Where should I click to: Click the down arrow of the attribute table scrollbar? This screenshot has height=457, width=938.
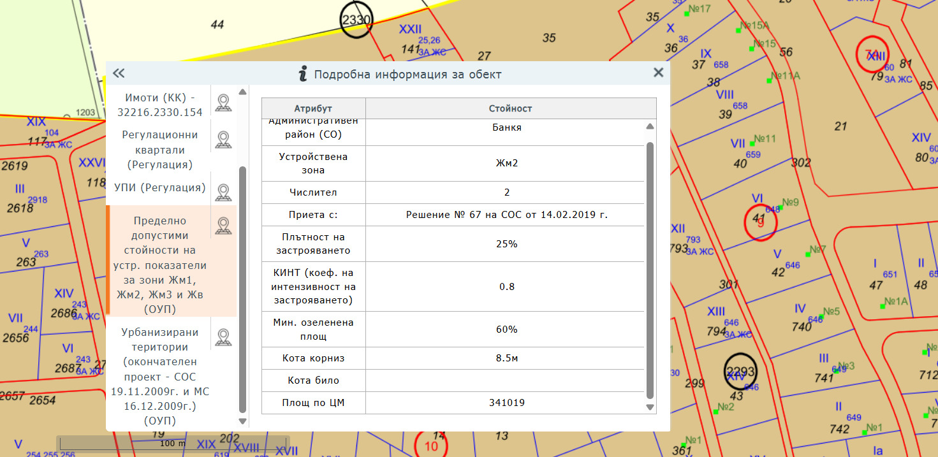[650, 406]
